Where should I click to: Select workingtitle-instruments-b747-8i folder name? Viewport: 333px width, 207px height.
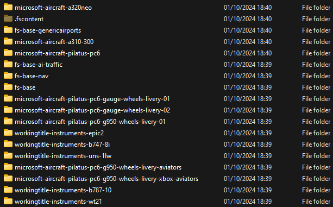pyautogui.click(x=62, y=145)
